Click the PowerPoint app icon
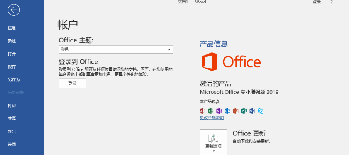 235,111
